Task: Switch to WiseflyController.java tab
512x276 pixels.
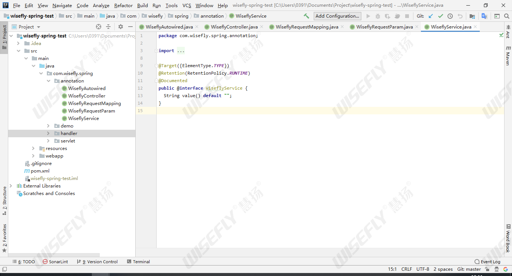Action: click(234, 27)
